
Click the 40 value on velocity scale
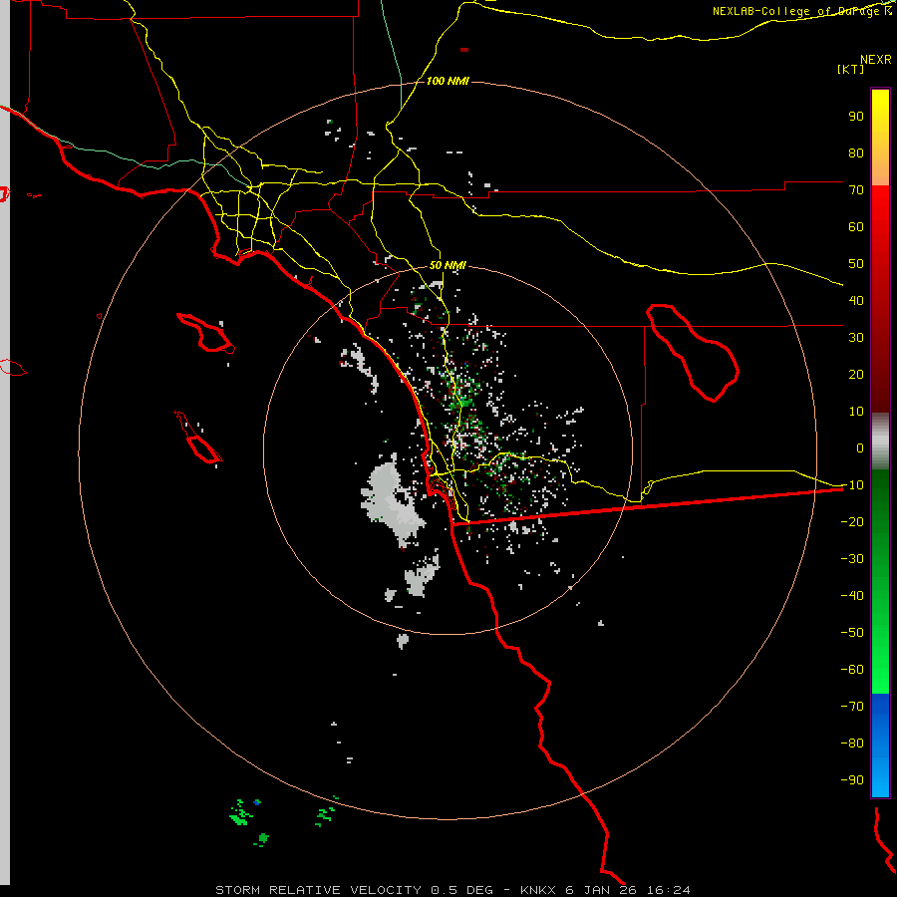click(x=856, y=300)
